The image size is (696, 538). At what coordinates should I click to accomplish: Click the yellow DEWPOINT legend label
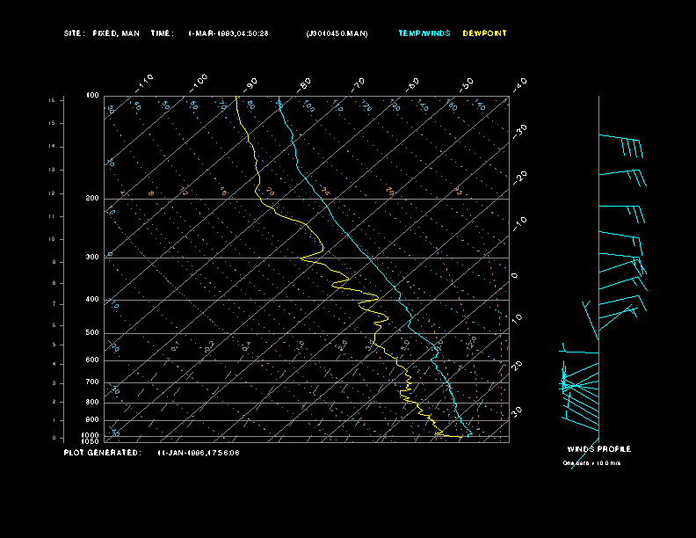(484, 33)
